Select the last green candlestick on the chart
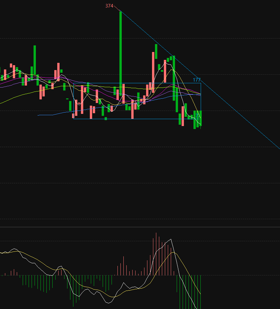 click(x=200, y=118)
